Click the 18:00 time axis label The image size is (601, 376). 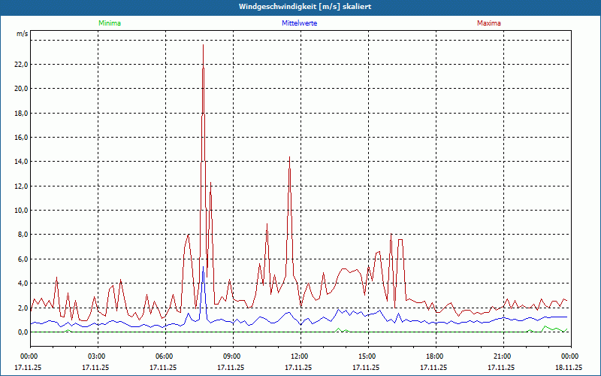434,356
